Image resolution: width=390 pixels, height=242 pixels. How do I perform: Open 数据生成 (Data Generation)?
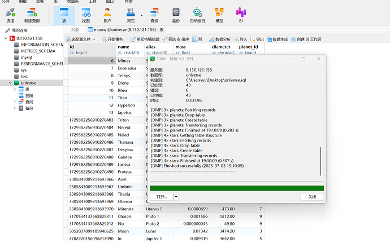click(278, 39)
